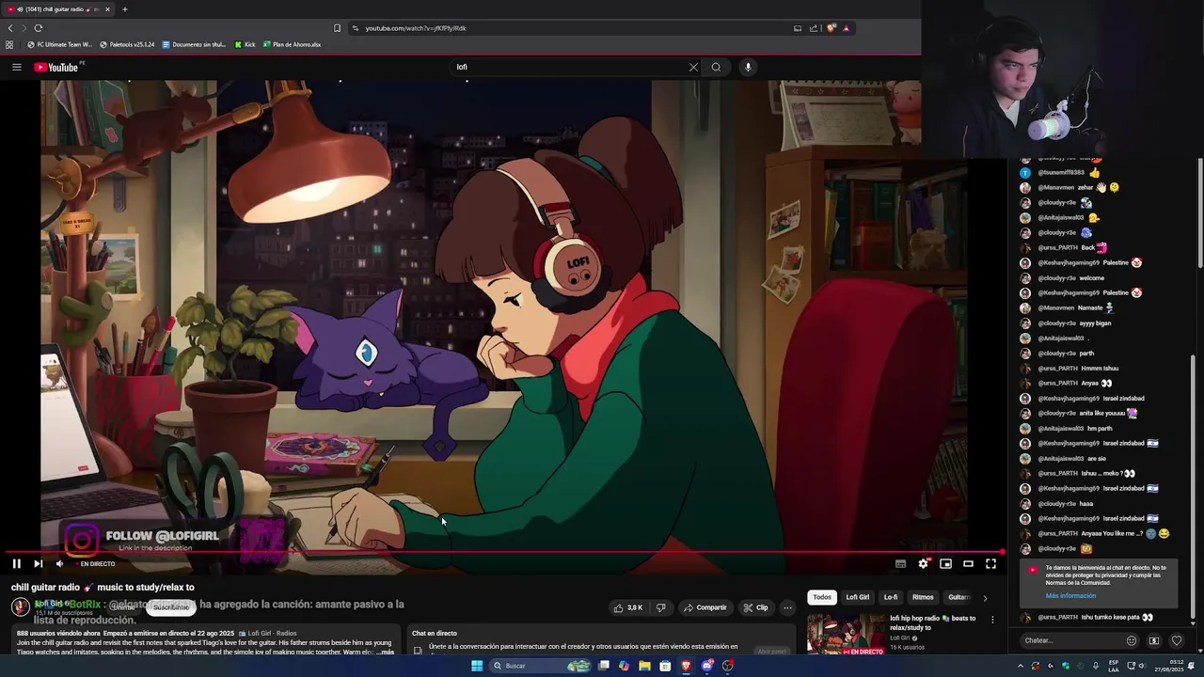The height and width of the screenshot is (677, 1204).
Task: Bookmark this page icon
Action: tap(337, 28)
